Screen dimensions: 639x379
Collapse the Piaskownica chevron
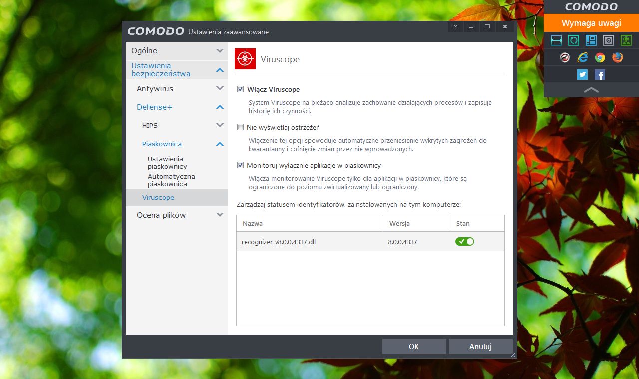click(220, 144)
